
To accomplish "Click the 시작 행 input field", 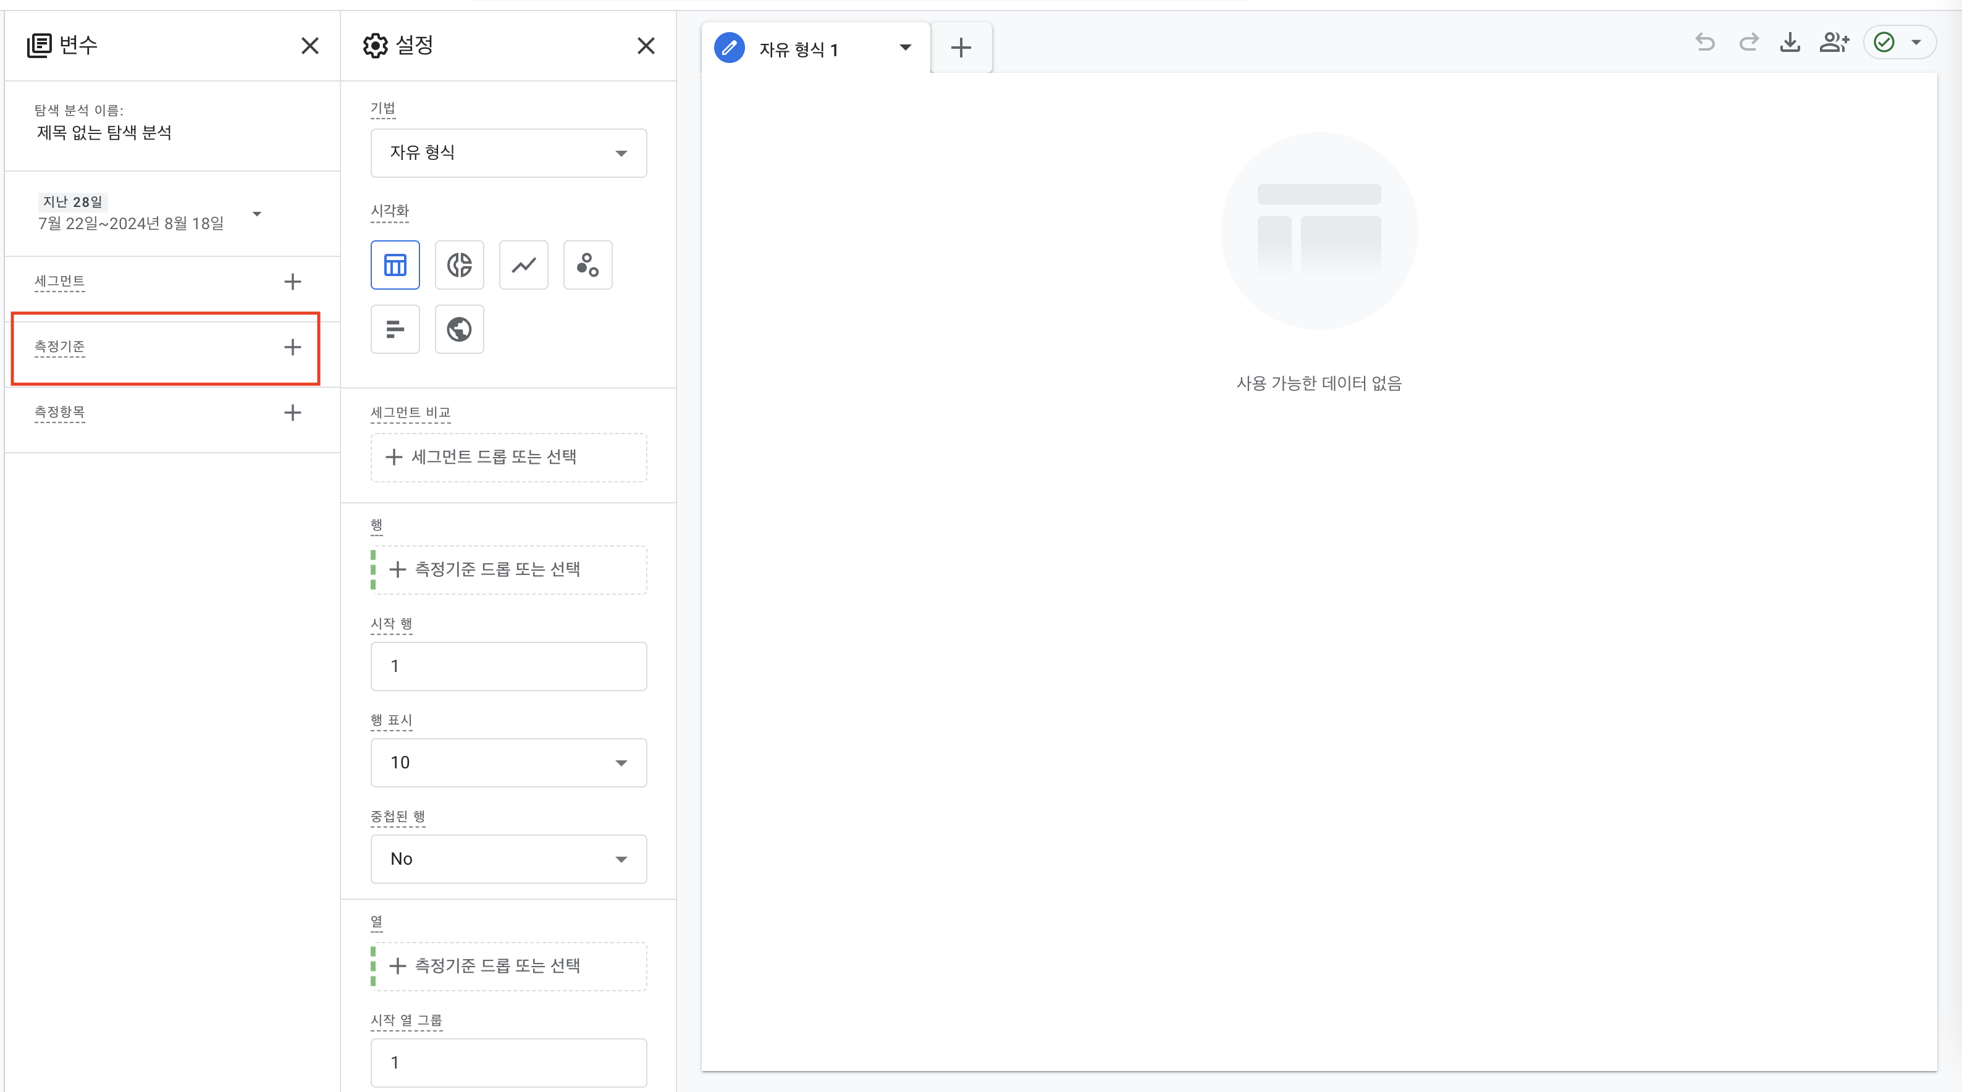I will pyautogui.click(x=508, y=666).
